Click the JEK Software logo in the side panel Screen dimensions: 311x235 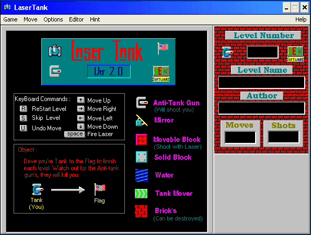click(295, 54)
